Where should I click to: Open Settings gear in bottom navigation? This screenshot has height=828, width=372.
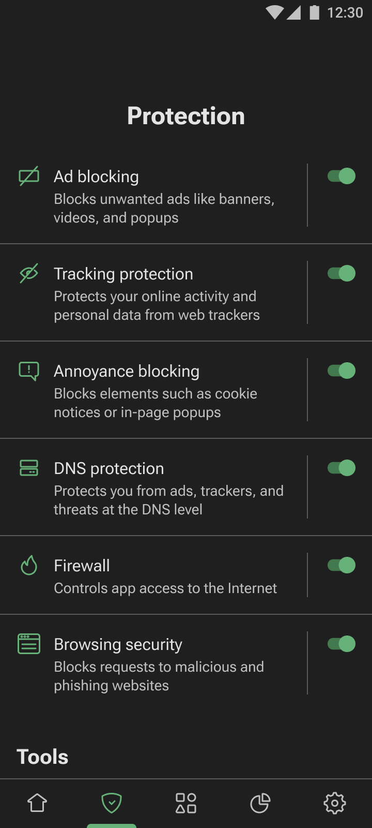click(335, 803)
